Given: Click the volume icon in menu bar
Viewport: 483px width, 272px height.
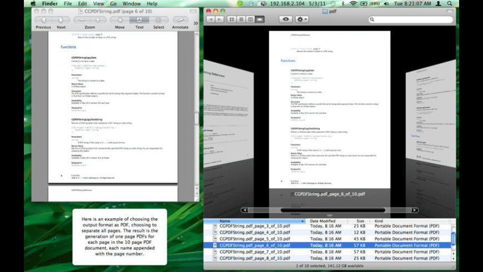Looking at the screenshot, I should 386,4.
